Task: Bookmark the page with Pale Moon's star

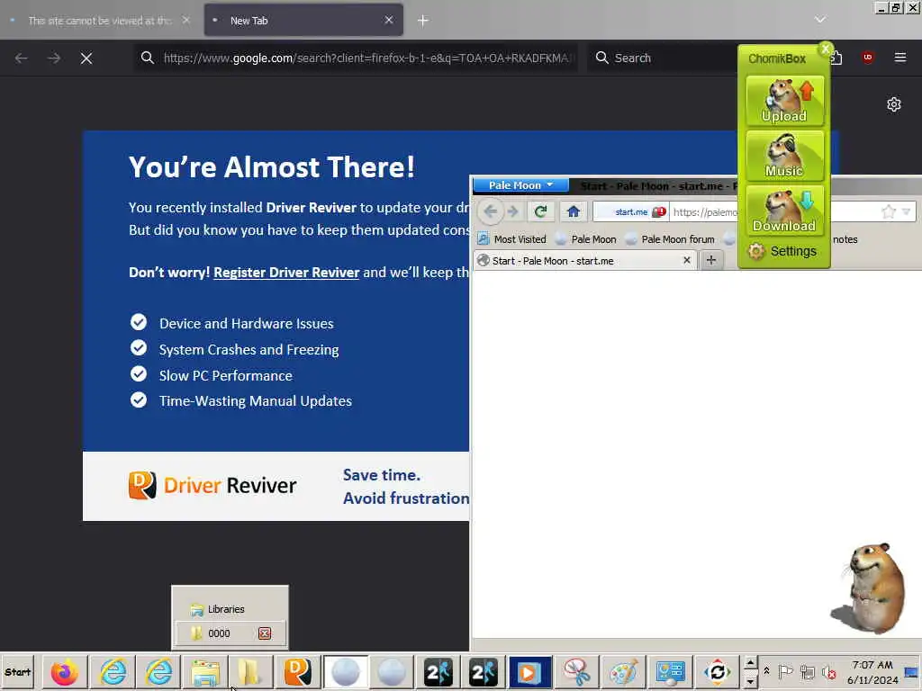Action: point(889,211)
